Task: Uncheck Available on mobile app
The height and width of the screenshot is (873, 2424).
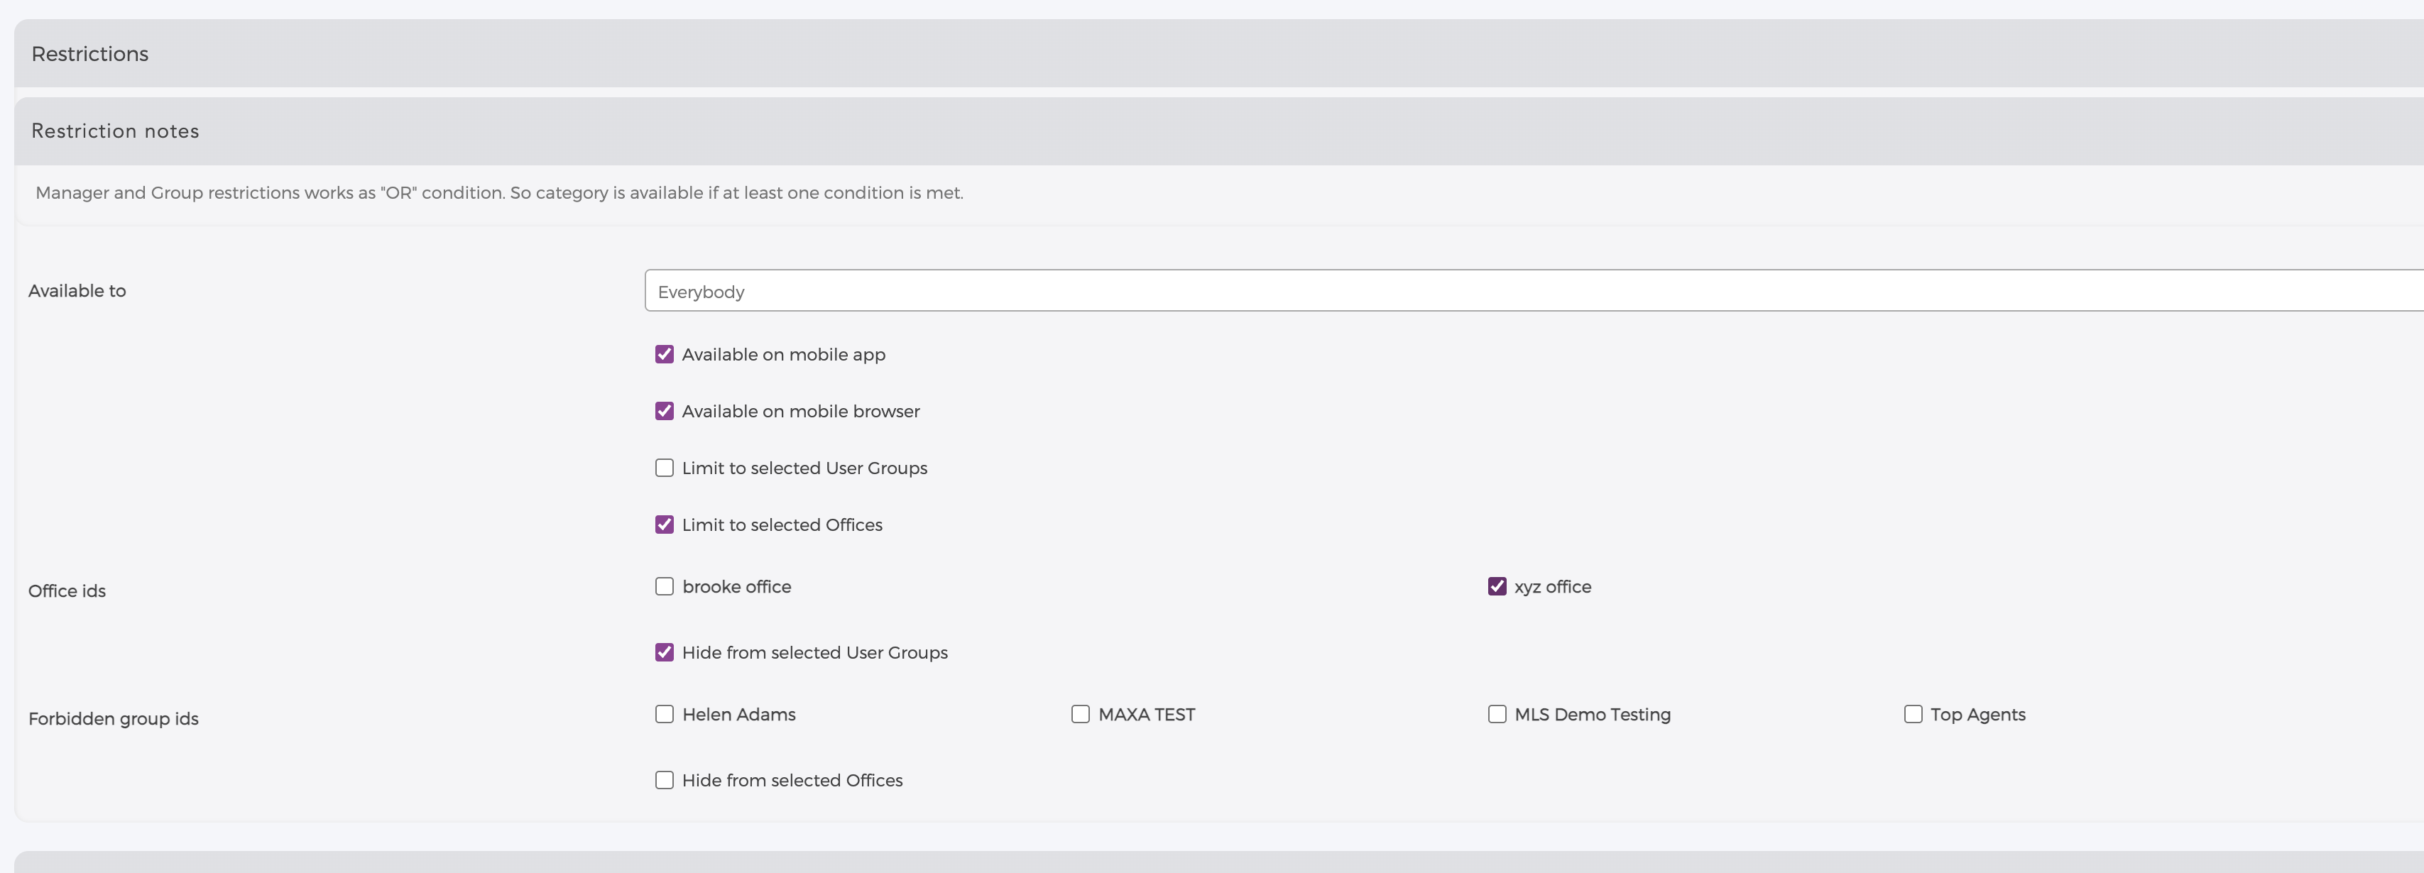Action: [665, 355]
